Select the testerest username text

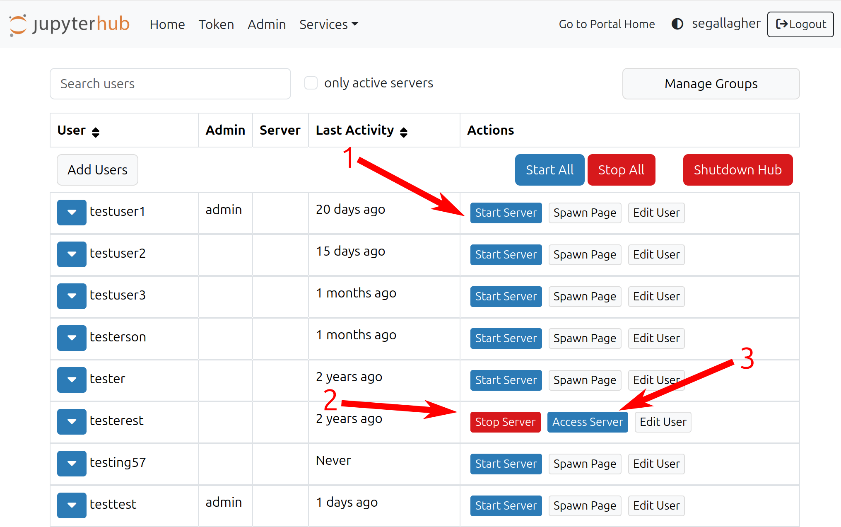(x=117, y=421)
